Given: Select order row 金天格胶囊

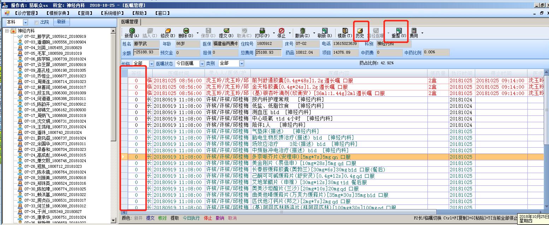Looking at the screenshot, I should pos(332,87).
